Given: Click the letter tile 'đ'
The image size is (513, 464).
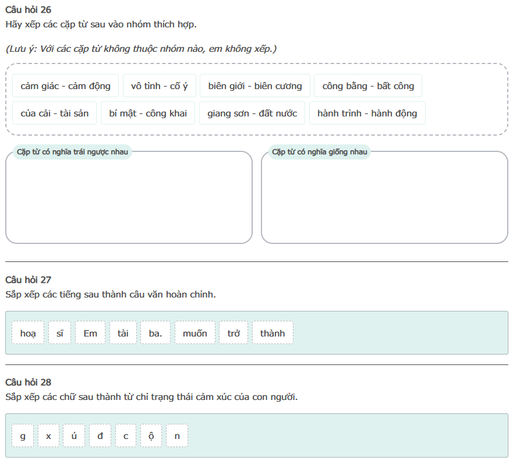Looking at the screenshot, I should point(100,435).
